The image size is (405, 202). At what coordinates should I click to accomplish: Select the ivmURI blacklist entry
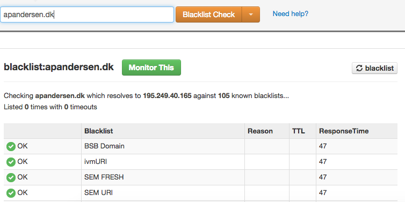click(96, 162)
